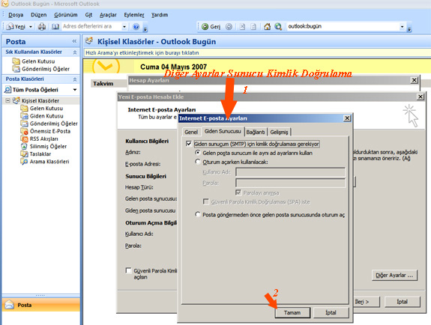431x325 pixels.
Task: Click the Posta button in navigation pane
Action: coord(41,305)
